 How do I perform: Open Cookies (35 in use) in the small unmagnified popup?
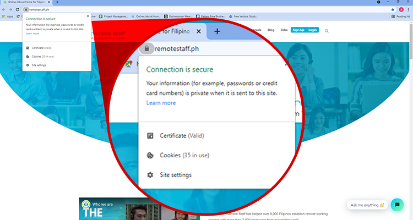click(42, 57)
